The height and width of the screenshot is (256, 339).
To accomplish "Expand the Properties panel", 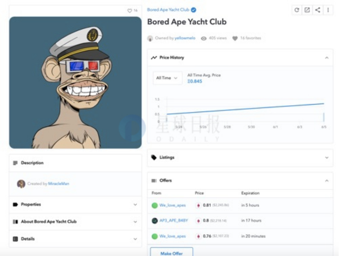I will point(75,204).
